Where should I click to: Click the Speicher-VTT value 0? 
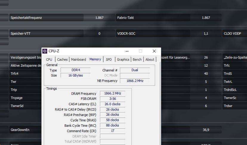99,33
